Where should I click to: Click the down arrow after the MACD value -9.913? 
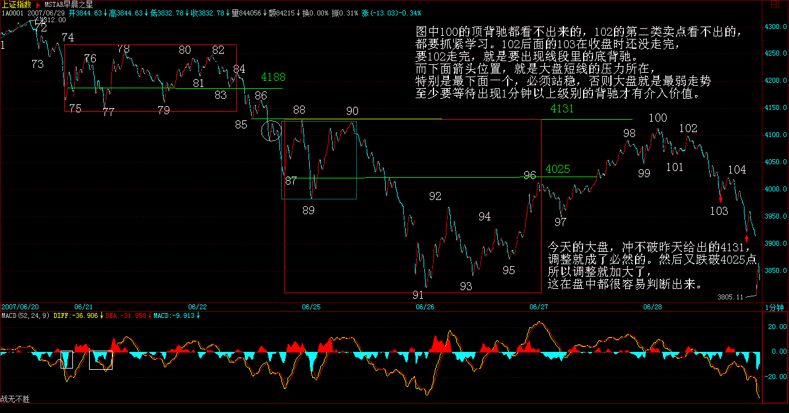pos(198,315)
